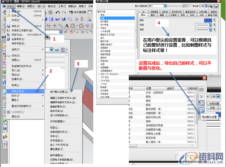Switch to the 无限直线 tab
Viewport: 226px width, 167px height.
pos(154,12)
